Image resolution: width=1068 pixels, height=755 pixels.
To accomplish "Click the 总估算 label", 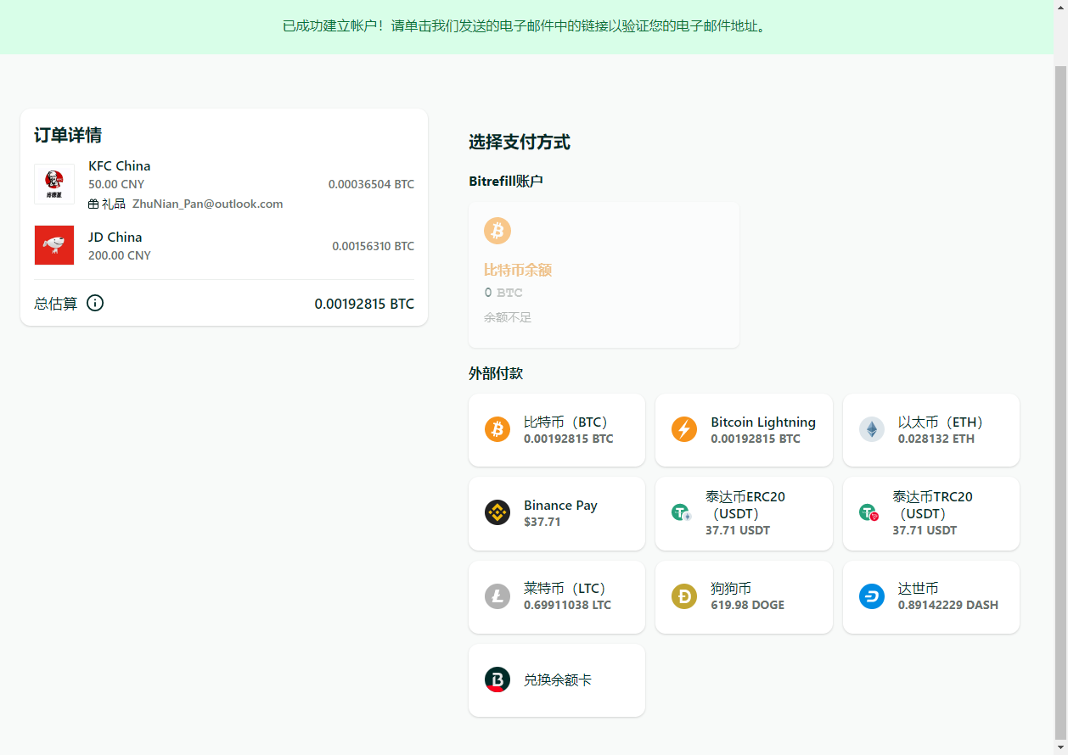I will [x=56, y=304].
